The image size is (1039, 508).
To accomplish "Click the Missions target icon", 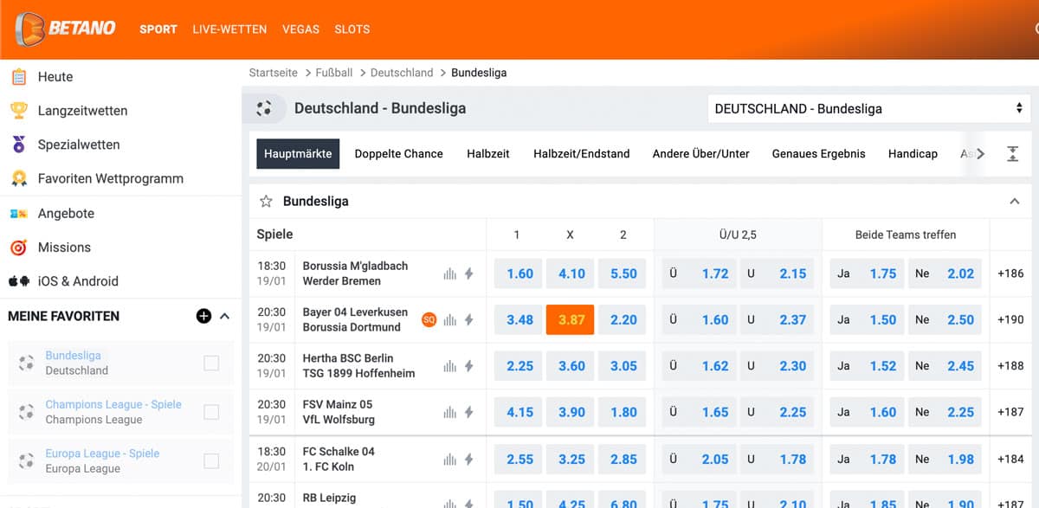I will pos(18,248).
